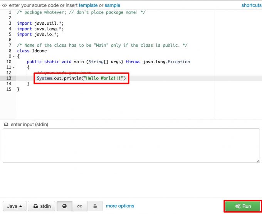Click the stdin button
This screenshot has width=262, height=214.
coord(42,206)
